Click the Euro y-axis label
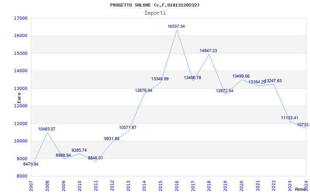Image resolution: width=310 pixels, height=193 pixels. 19,97
